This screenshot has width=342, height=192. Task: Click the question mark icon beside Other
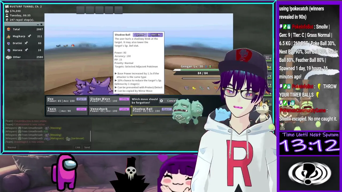point(9,57)
